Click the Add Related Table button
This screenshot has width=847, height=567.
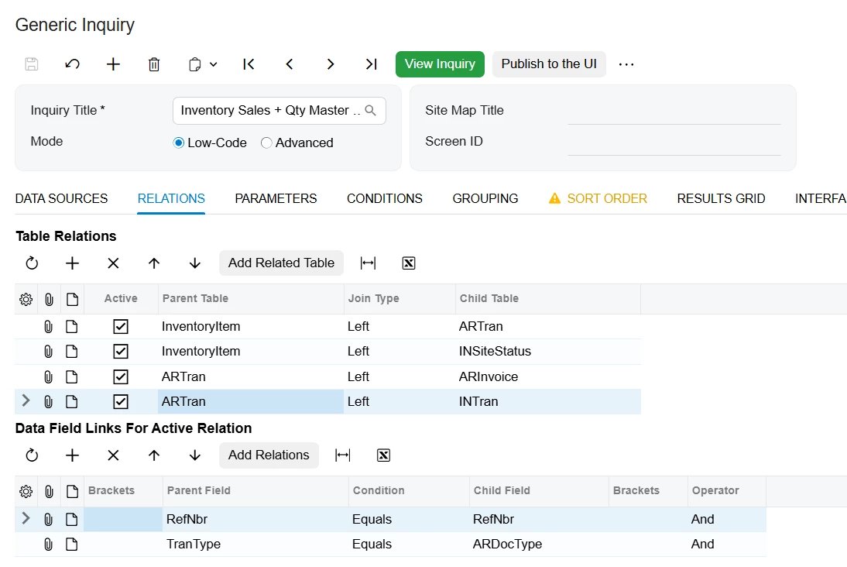pos(281,263)
